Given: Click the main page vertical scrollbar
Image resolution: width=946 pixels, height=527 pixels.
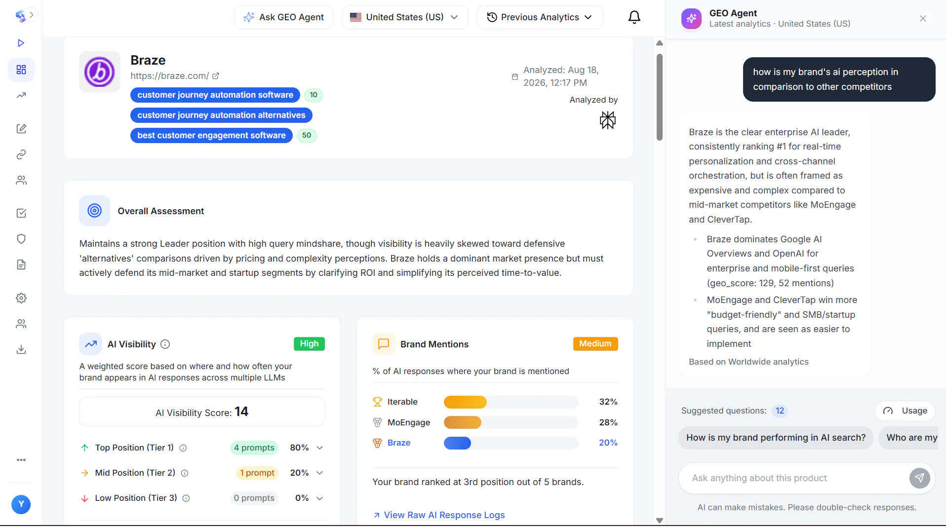Looking at the screenshot, I should tap(660, 97).
